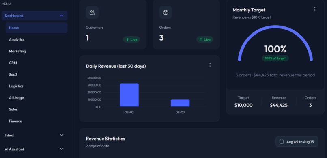327x158 pixels.
Task: Click the 08-02 revenue bar
Action: click(129, 95)
